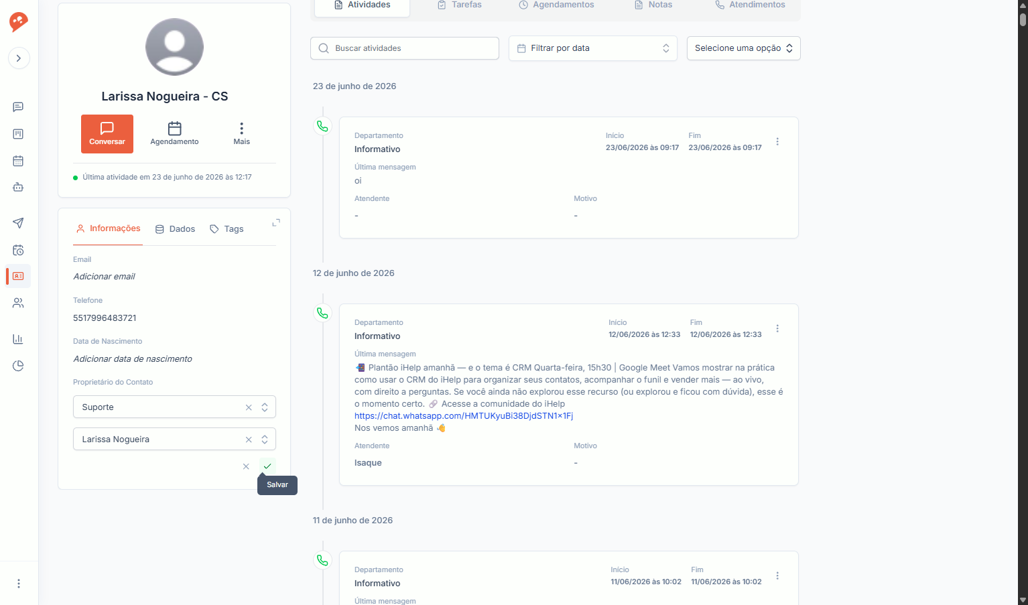The image size is (1028, 605).
Task: Open the Tarefas tab
Action: [x=460, y=5]
